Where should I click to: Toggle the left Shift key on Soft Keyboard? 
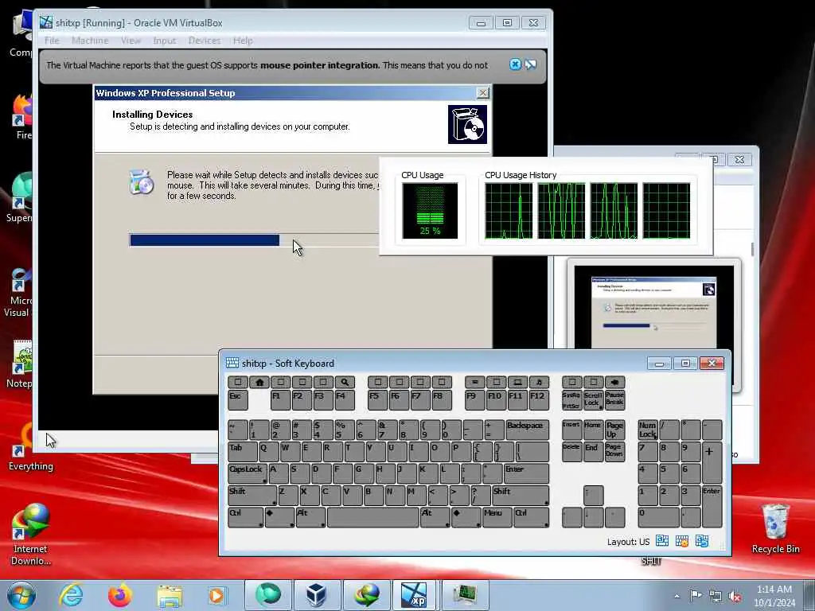point(252,496)
